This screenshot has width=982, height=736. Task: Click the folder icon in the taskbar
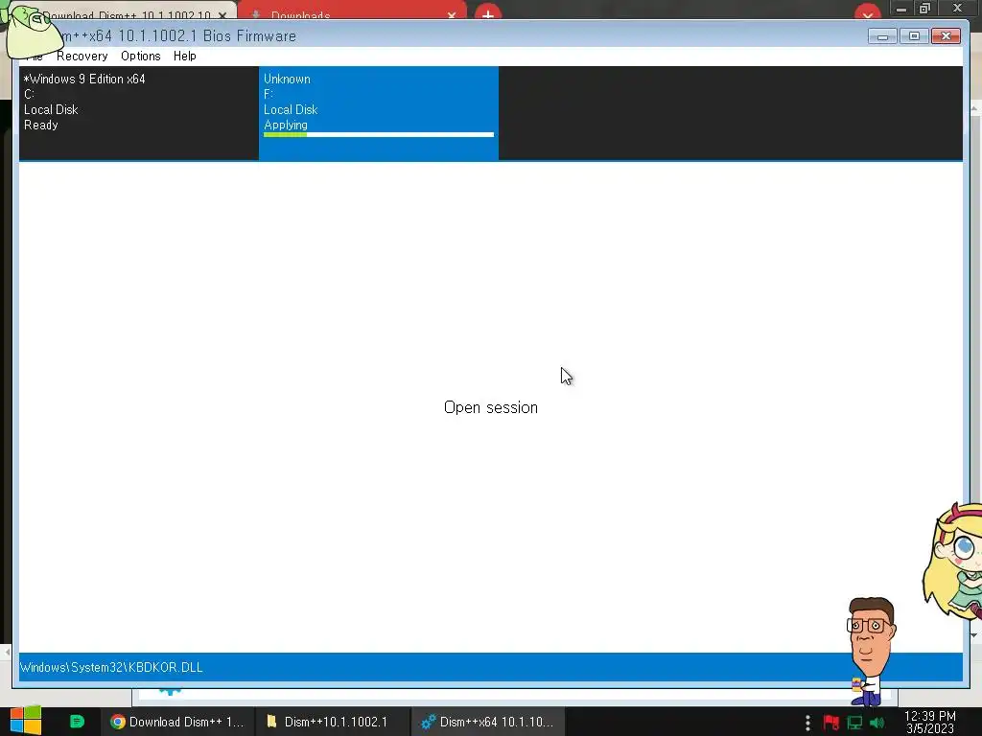(x=271, y=722)
